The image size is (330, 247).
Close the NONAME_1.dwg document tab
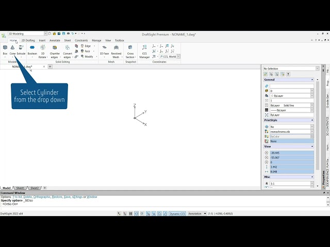[x=44, y=66]
